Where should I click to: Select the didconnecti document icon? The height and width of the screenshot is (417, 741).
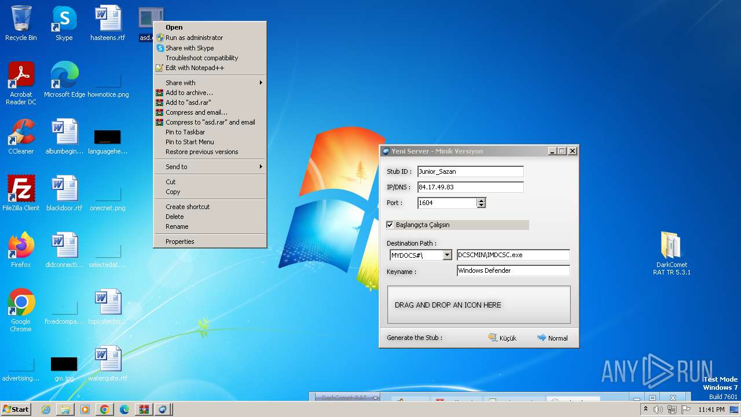point(64,250)
